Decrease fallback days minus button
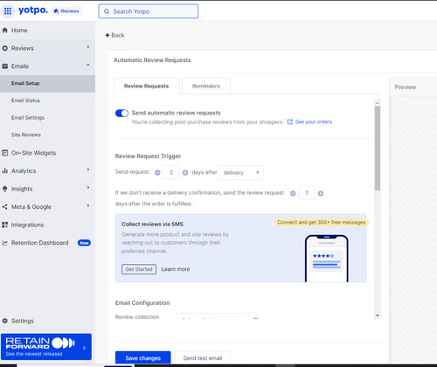This screenshot has height=367, width=437. pyautogui.click(x=293, y=193)
